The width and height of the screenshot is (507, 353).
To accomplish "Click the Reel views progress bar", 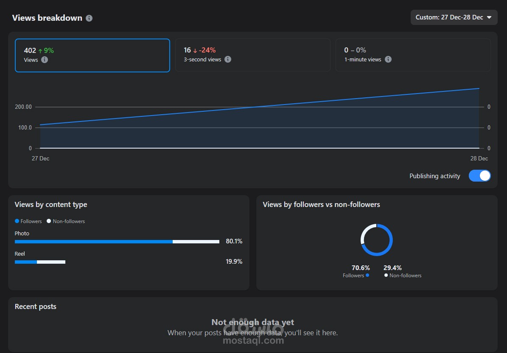I will tap(40, 262).
